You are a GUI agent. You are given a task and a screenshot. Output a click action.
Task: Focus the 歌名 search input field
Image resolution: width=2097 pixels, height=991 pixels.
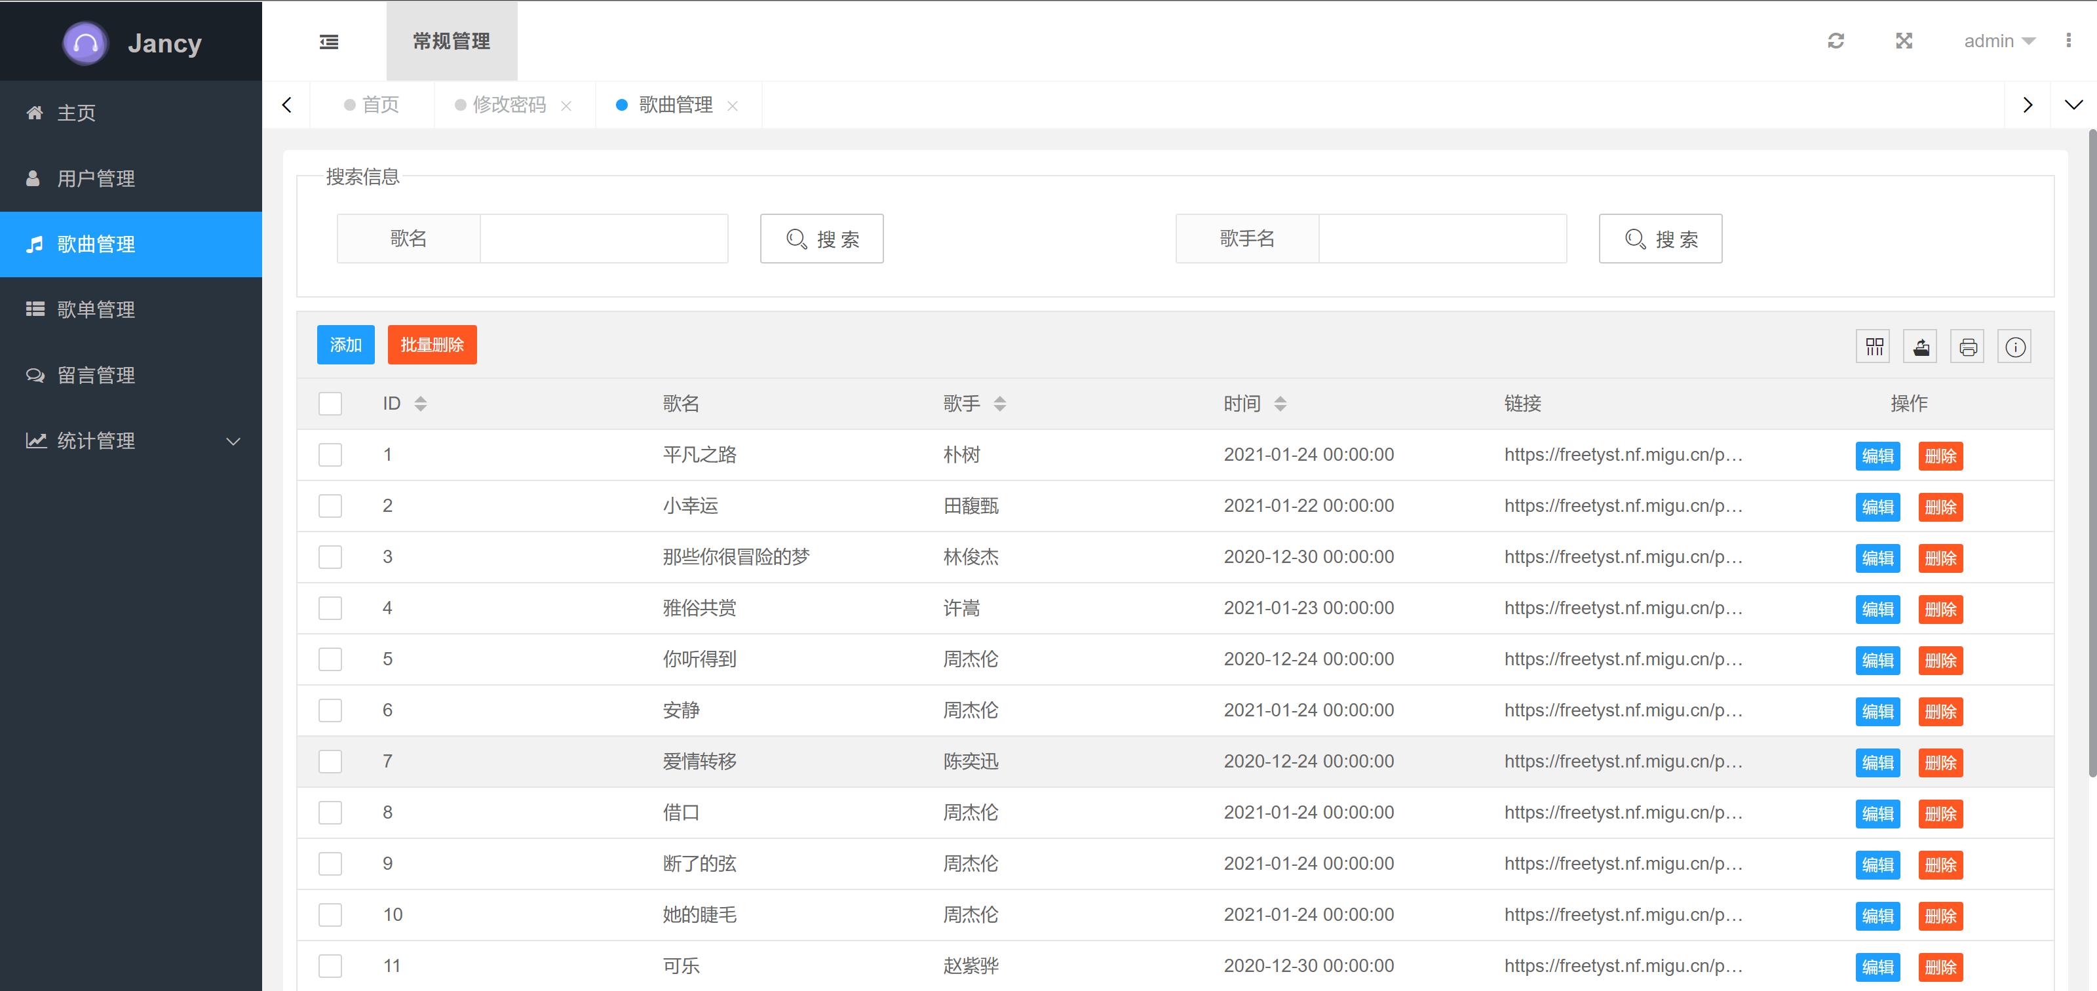click(604, 239)
